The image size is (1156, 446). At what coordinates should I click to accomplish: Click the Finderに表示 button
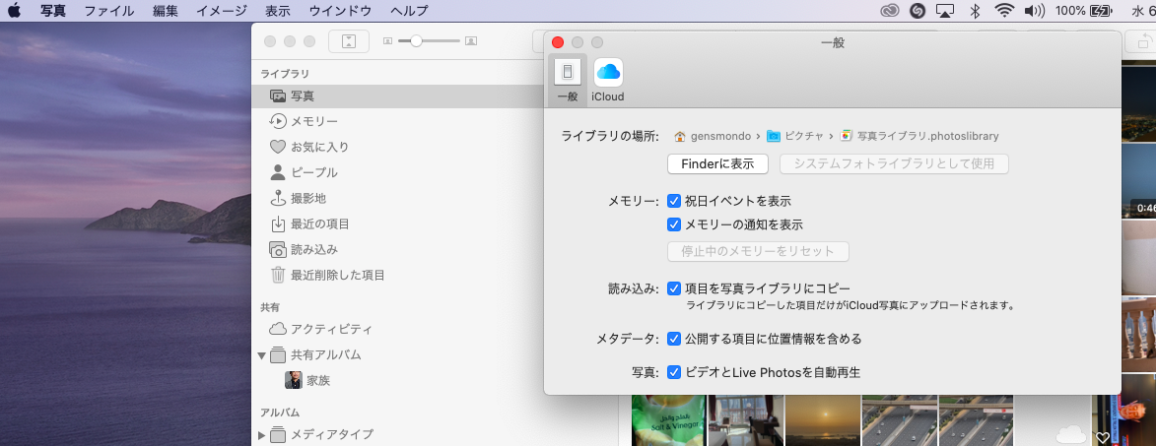[x=717, y=163]
